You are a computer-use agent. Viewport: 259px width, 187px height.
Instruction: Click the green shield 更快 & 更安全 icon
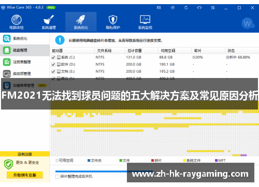click(8, 164)
